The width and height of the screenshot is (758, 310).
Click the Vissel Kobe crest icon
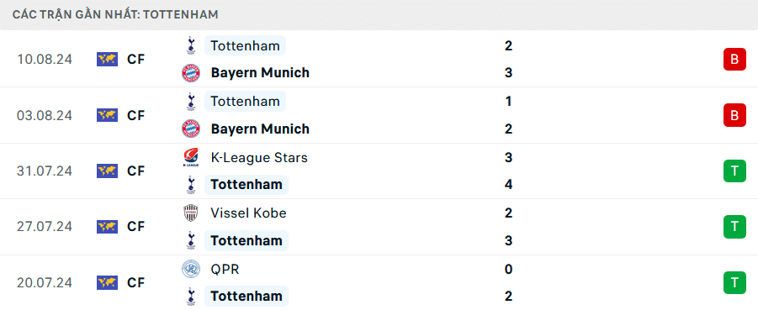[191, 213]
